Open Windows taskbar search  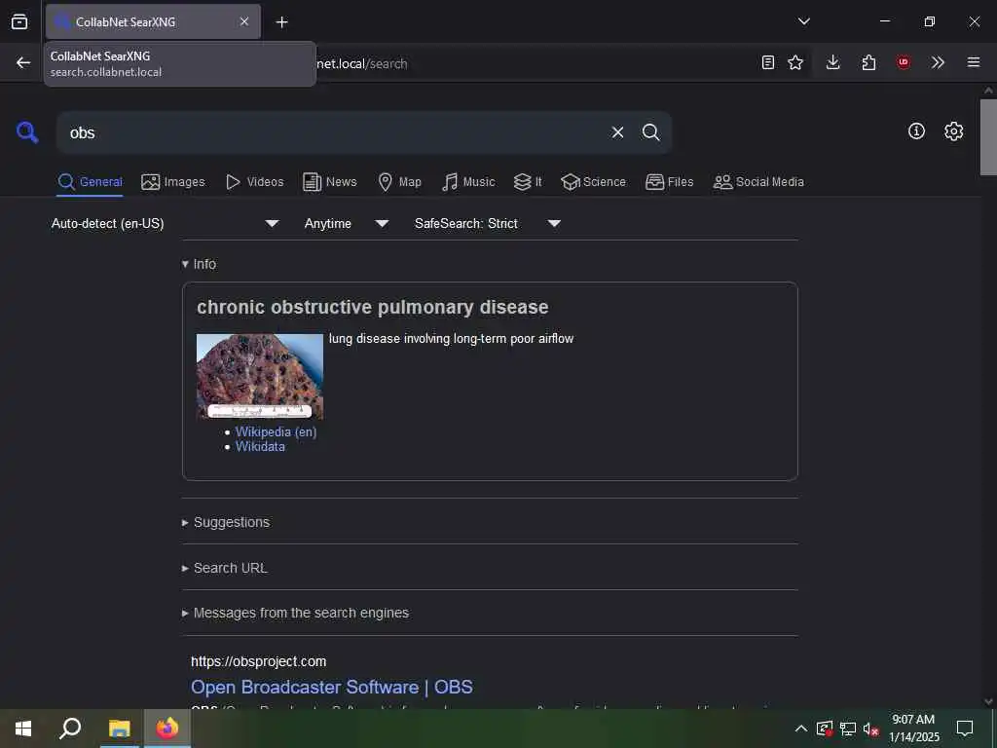70,729
